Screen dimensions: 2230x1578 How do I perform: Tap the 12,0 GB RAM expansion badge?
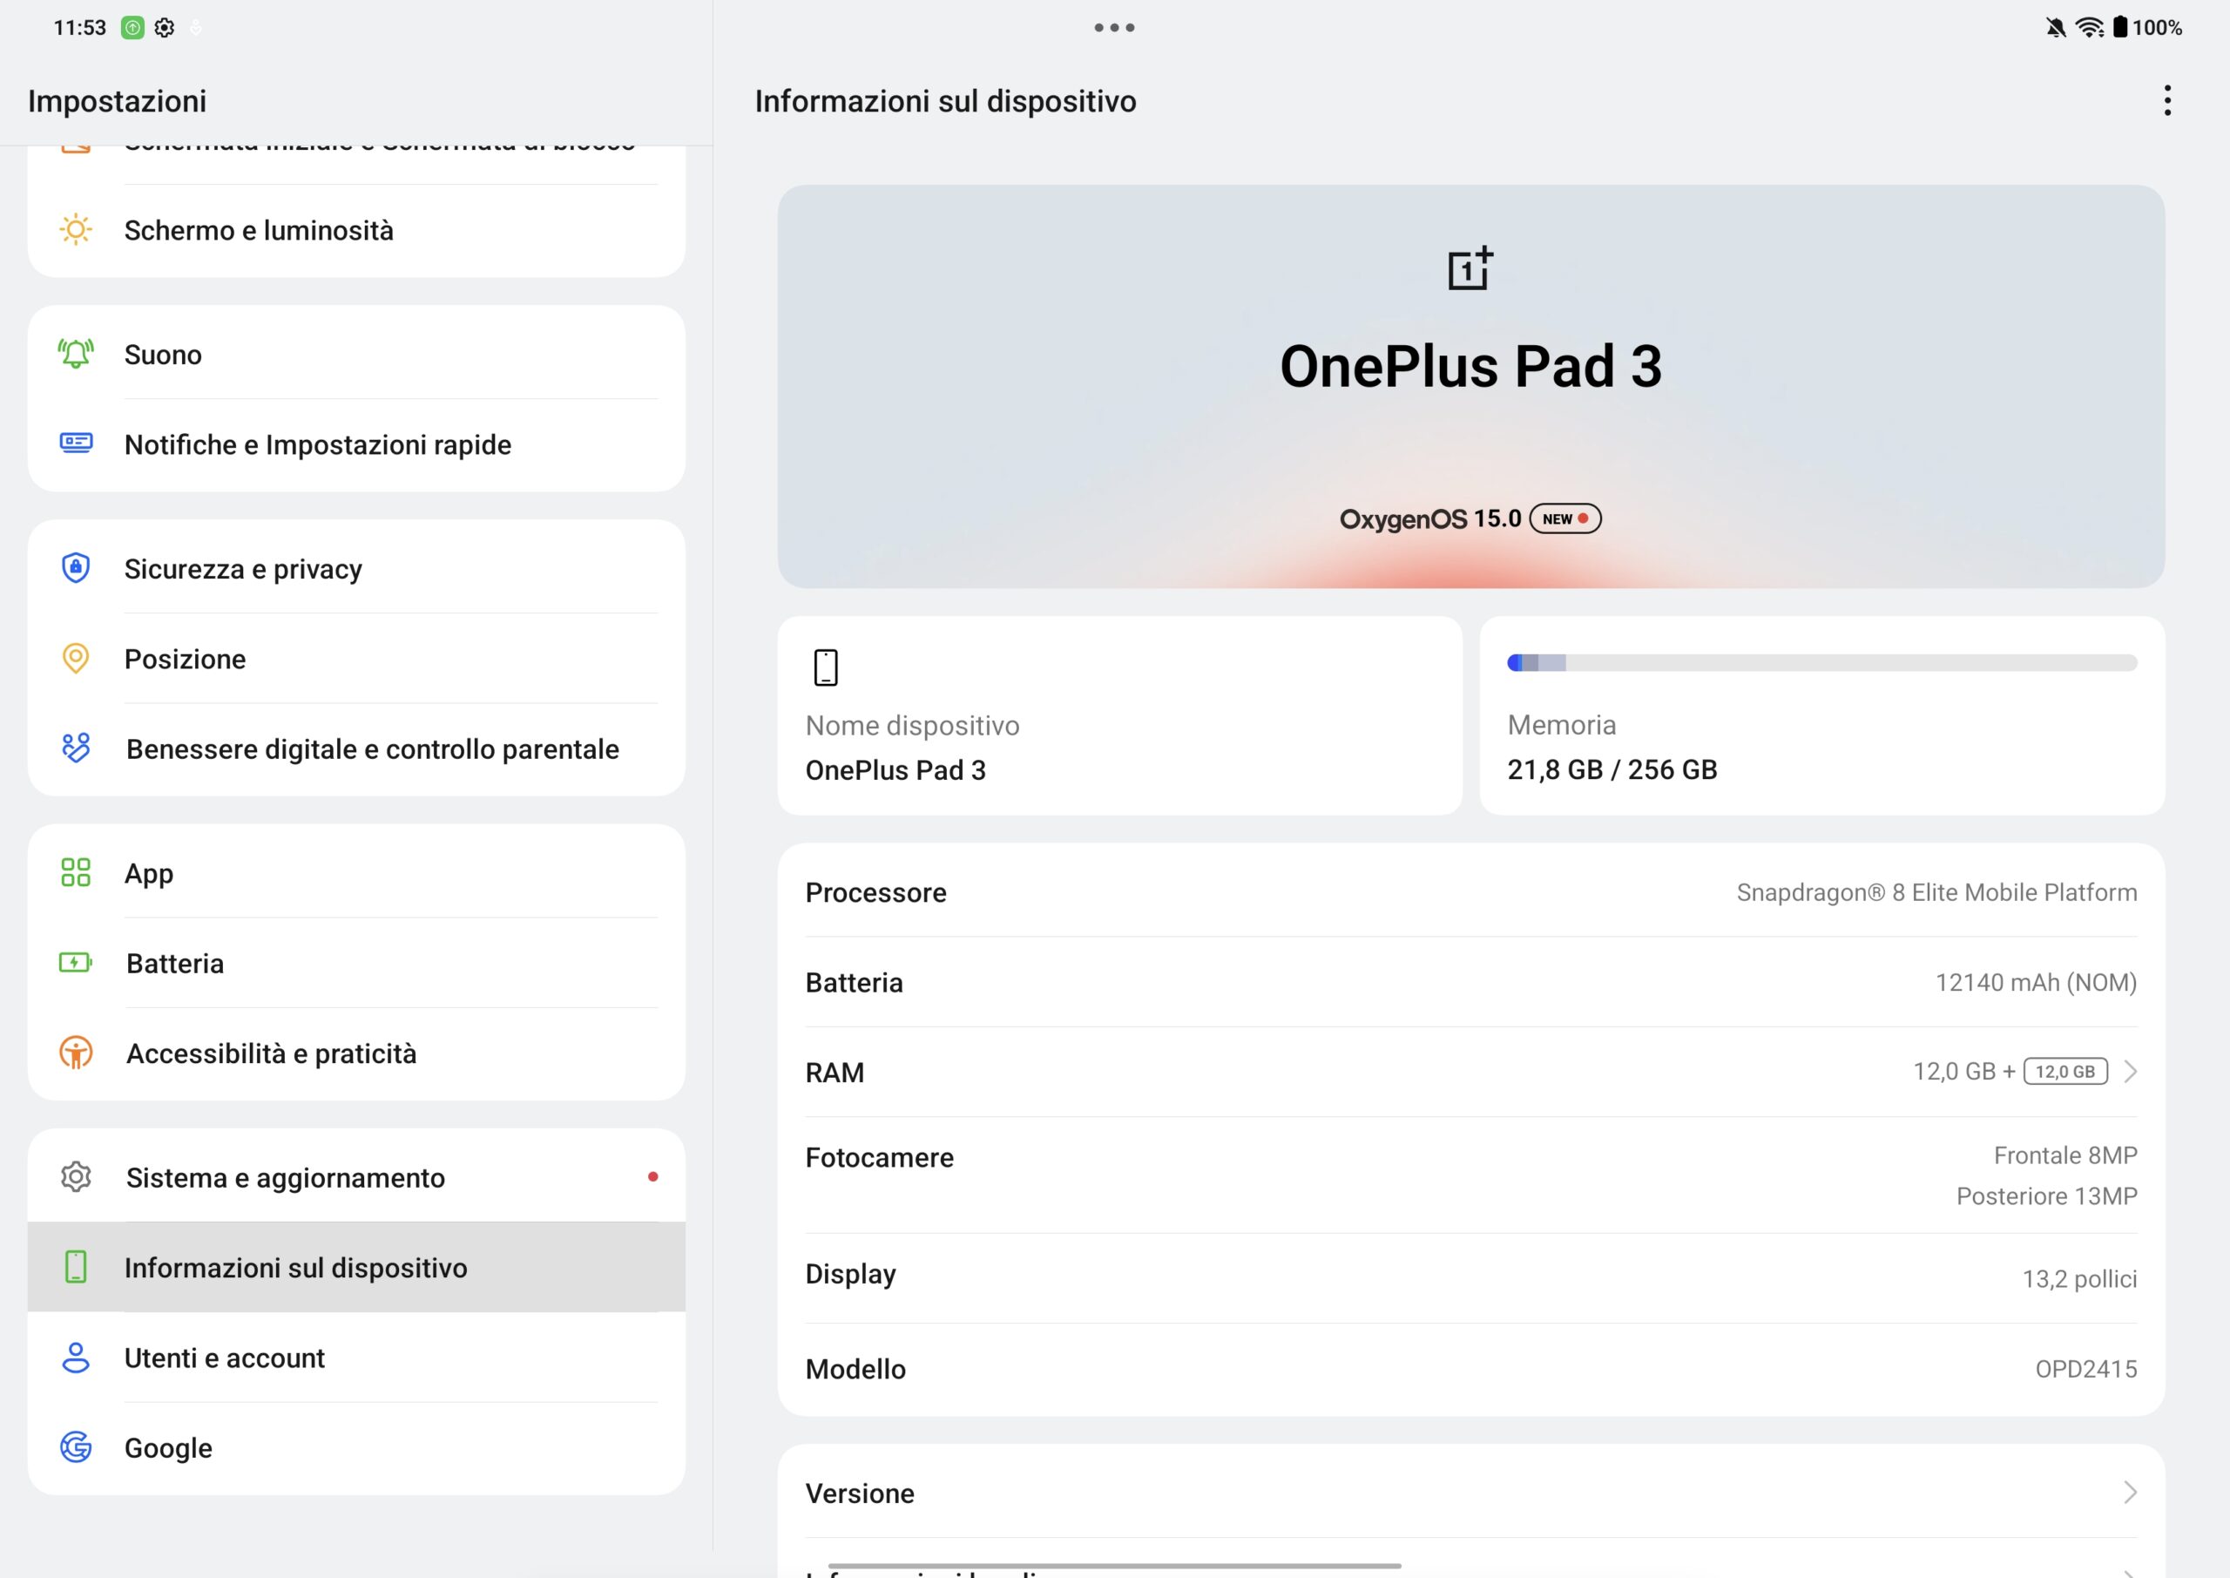[x=2066, y=1071]
